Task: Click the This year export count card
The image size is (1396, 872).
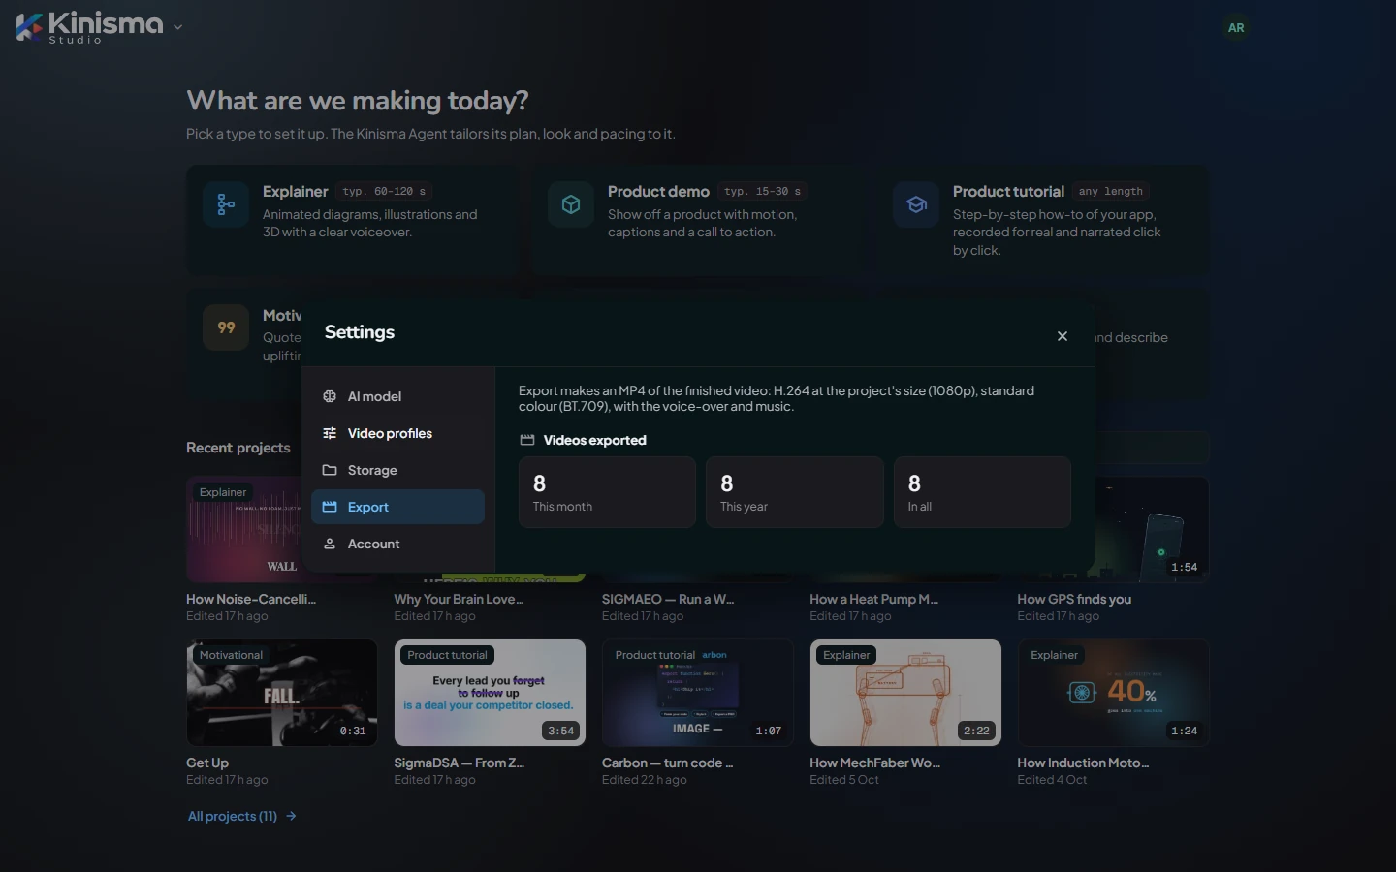Action: 795,492
